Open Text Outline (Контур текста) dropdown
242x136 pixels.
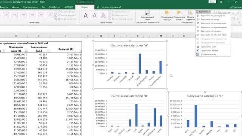tap(120, 15)
